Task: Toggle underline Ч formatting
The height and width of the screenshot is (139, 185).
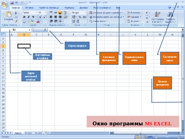Action: [x=33, y=17]
